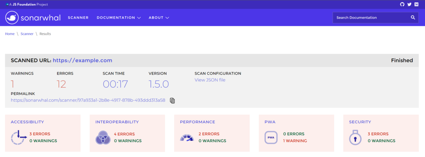
Task: Click the JS Foundation Project link
Action: point(29,4)
